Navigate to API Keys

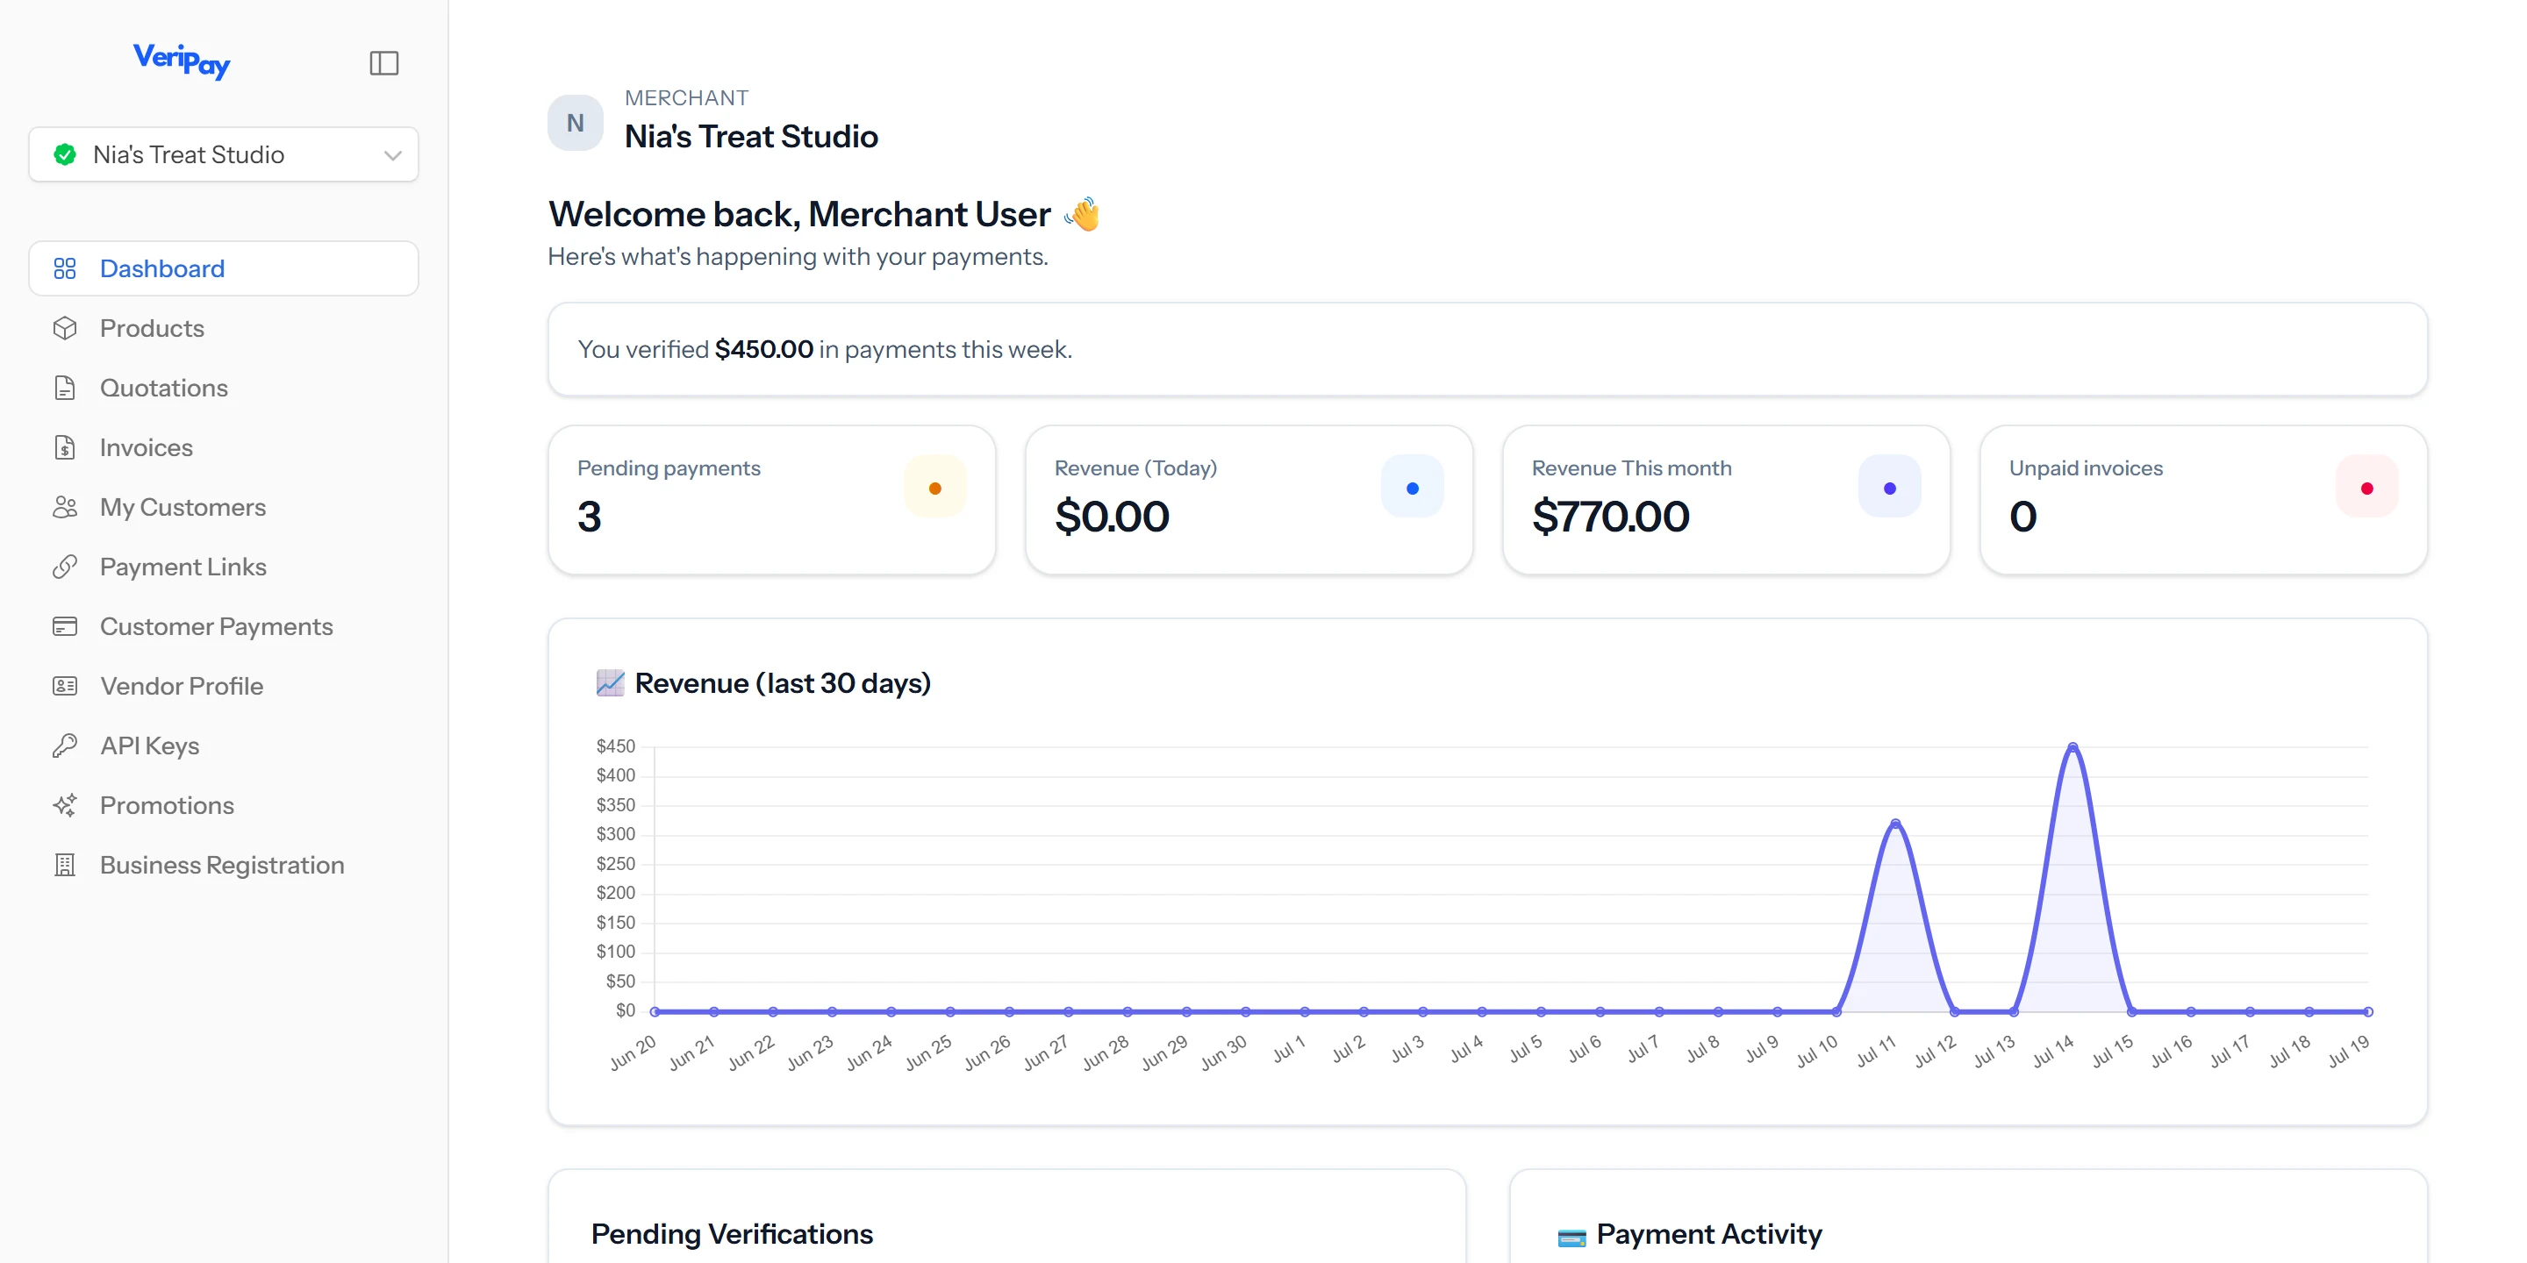pos(224,746)
